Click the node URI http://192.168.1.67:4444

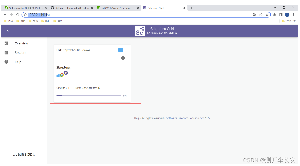pyautogui.click(x=77, y=50)
